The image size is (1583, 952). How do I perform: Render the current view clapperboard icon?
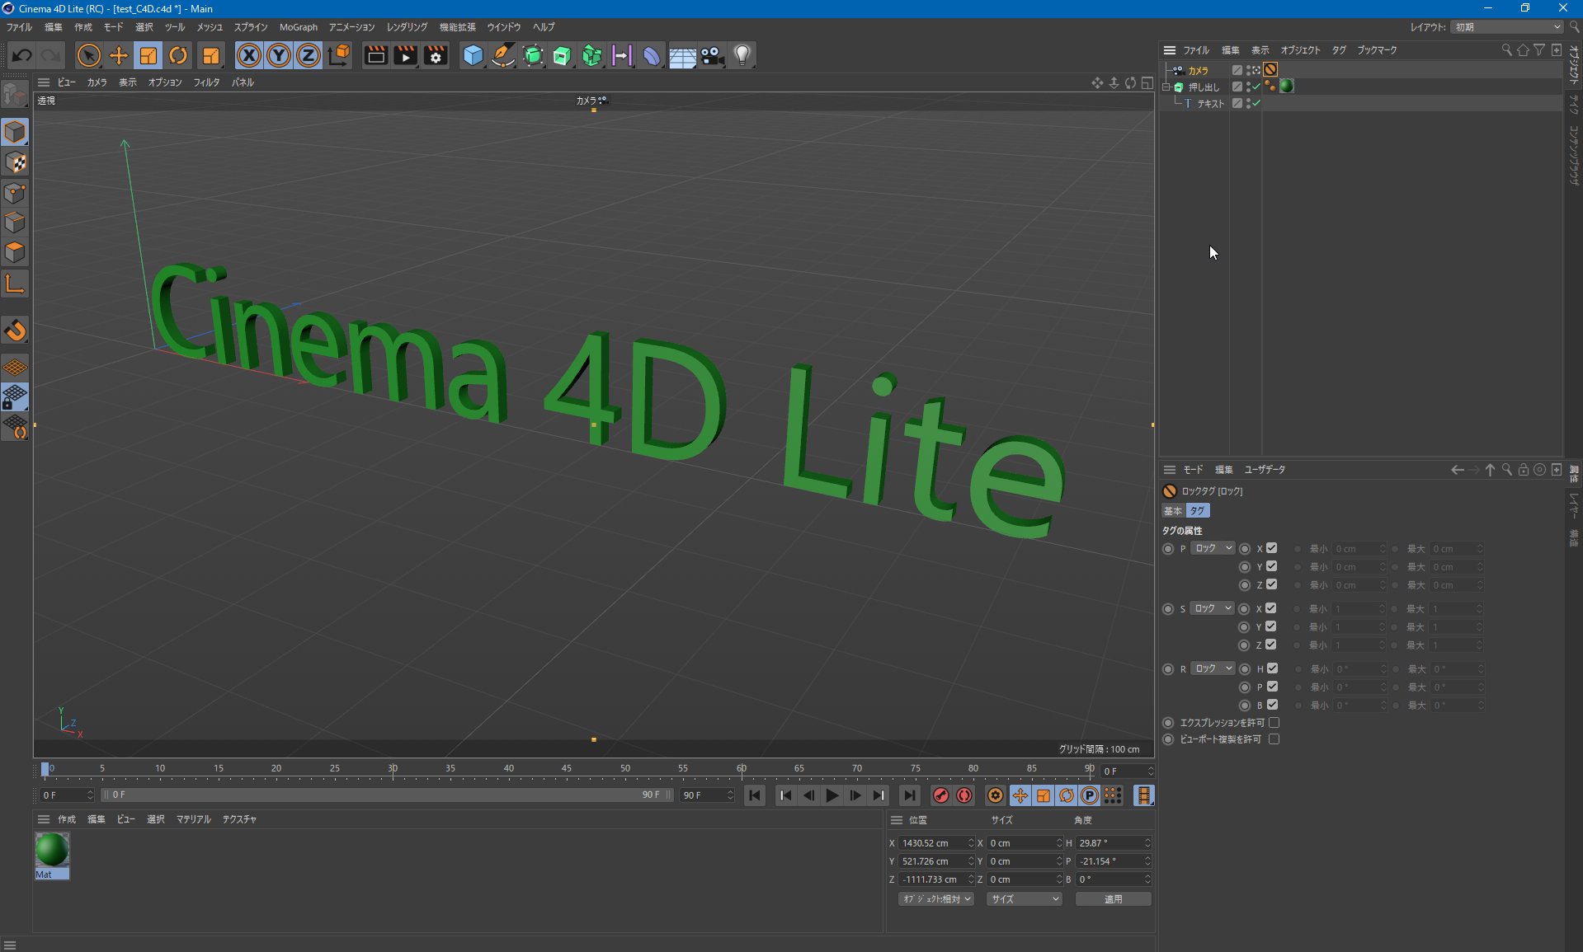(x=375, y=55)
